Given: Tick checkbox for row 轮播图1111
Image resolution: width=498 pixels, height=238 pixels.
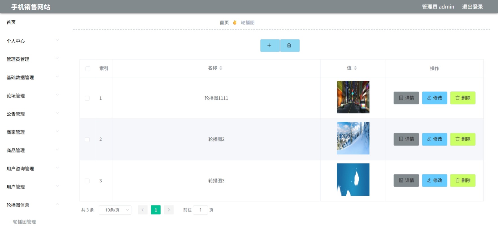Looking at the screenshot, I should coord(87,98).
